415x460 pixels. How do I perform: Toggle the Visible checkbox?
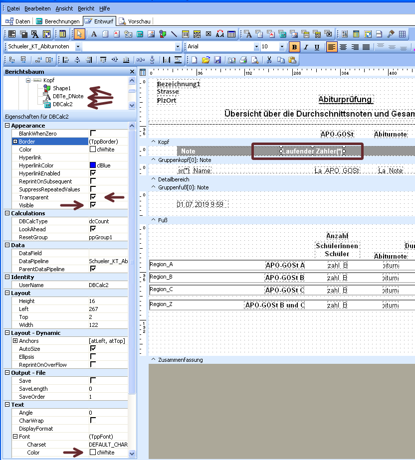tap(93, 205)
